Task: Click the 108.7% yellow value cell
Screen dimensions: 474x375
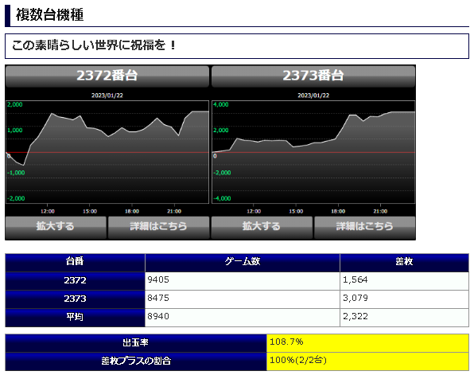Action: pyautogui.click(x=367, y=343)
